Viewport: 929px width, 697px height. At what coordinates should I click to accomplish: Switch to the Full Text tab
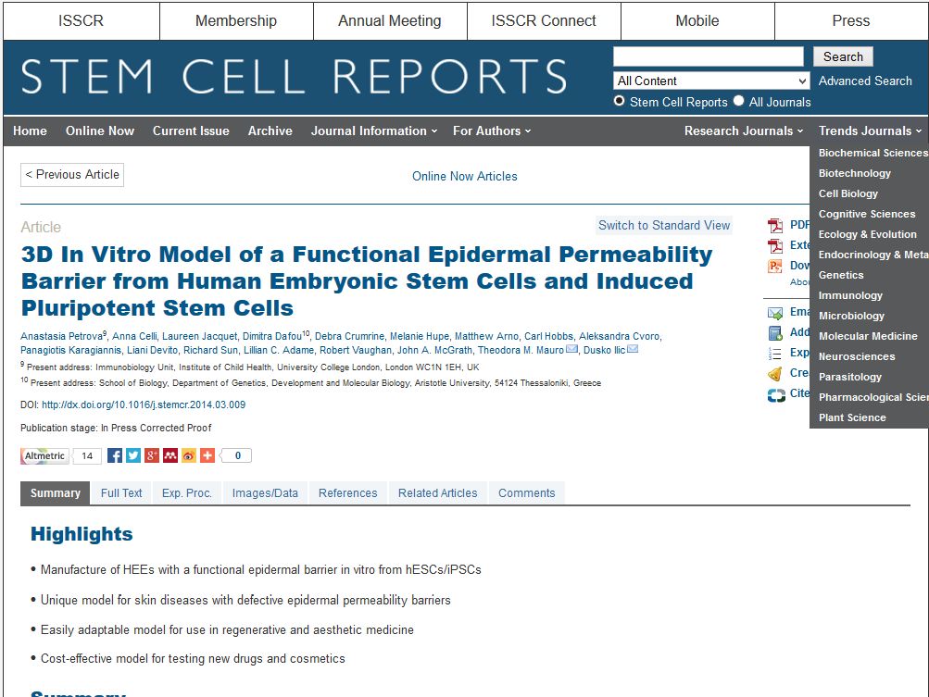121,493
